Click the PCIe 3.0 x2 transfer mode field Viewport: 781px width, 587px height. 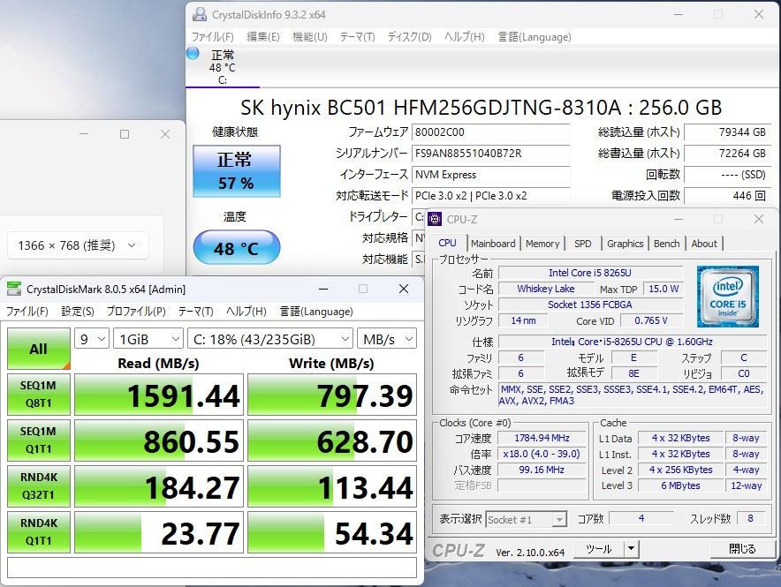pyautogui.click(x=490, y=195)
